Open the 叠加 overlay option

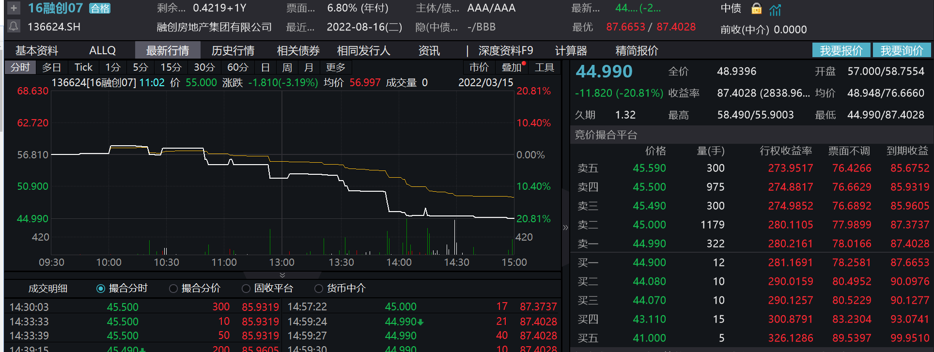tap(512, 67)
